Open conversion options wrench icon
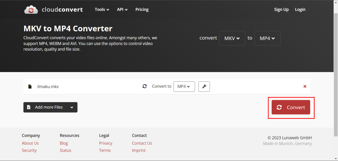The image size is (338, 161). click(204, 87)
